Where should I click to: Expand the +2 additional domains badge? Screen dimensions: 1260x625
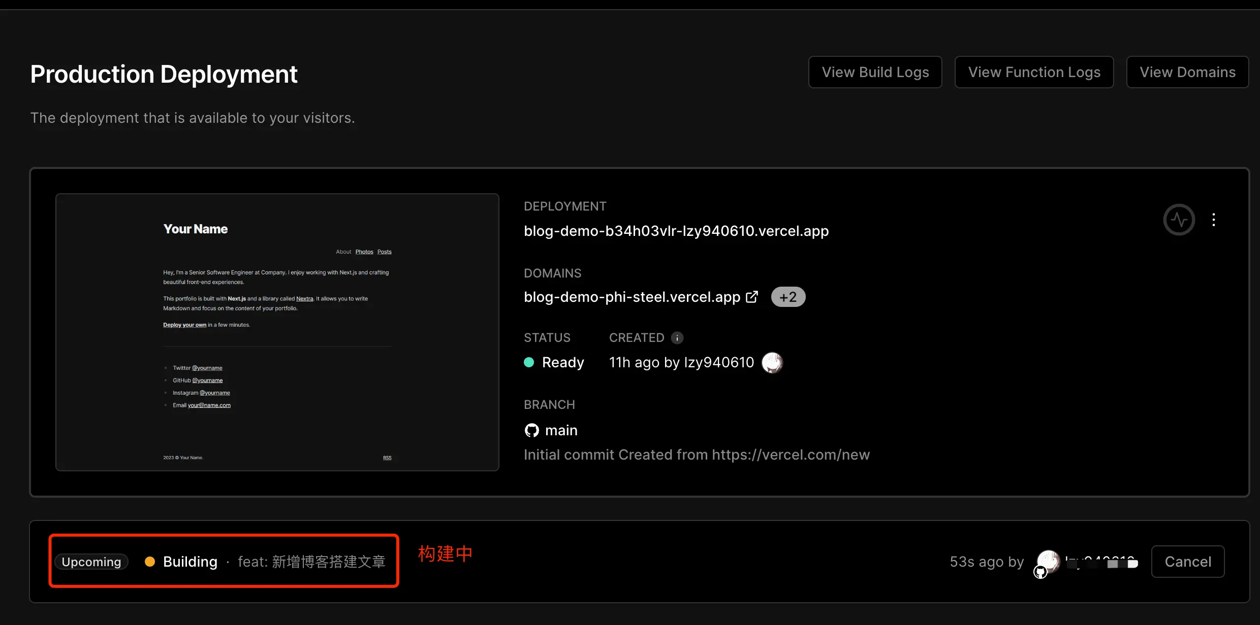point(788,297)
